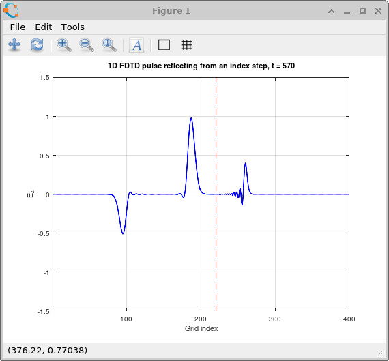Viewport: 389px width, 361px height.
Task: Click the x-axis tick label 300
Action: (275, 319)
